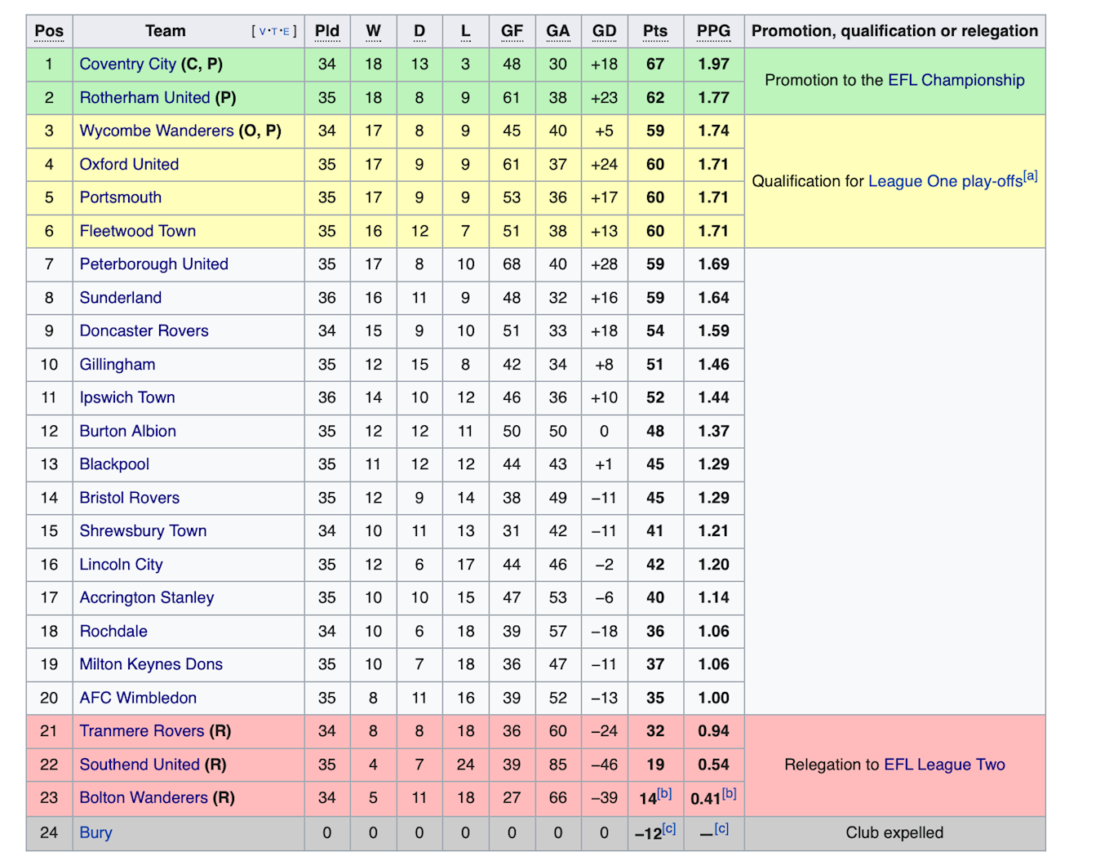This screenshot has width=1109, height=865.
Task: Open footnote [b] next to Bolton's 14 points
Action: pyautogui.click(x=664, y=793)
